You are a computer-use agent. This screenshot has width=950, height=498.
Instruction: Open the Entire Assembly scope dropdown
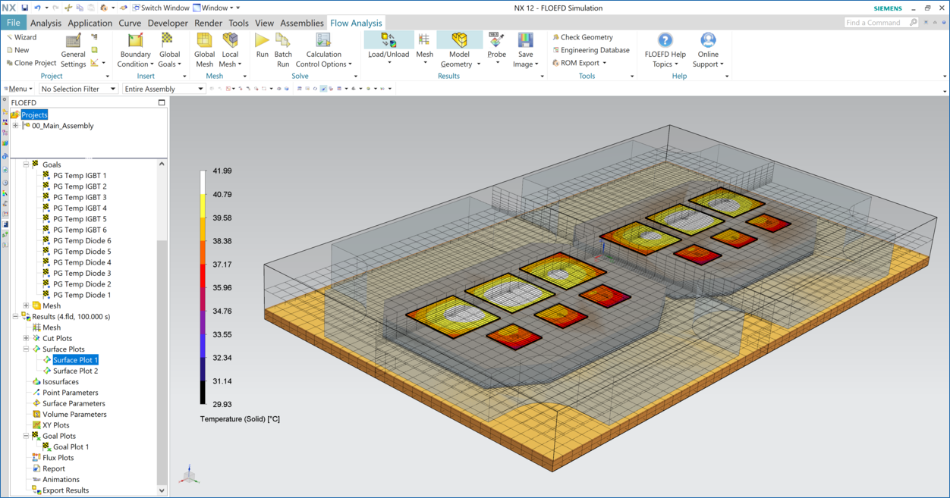[x=164, y=89]
